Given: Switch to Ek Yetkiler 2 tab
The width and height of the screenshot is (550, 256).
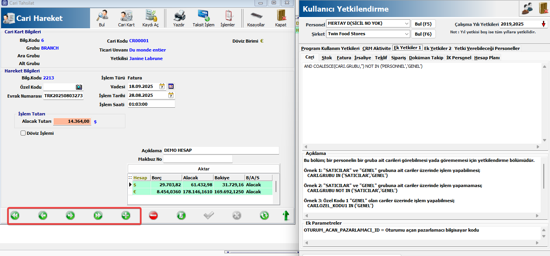Looking at the screenshot, I should tap(437, 48).
